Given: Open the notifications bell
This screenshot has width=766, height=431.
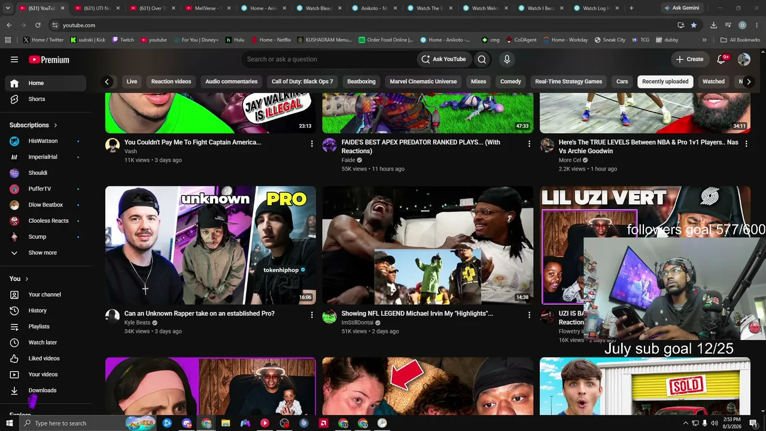Looking at the screenshot, I should 722,59.
